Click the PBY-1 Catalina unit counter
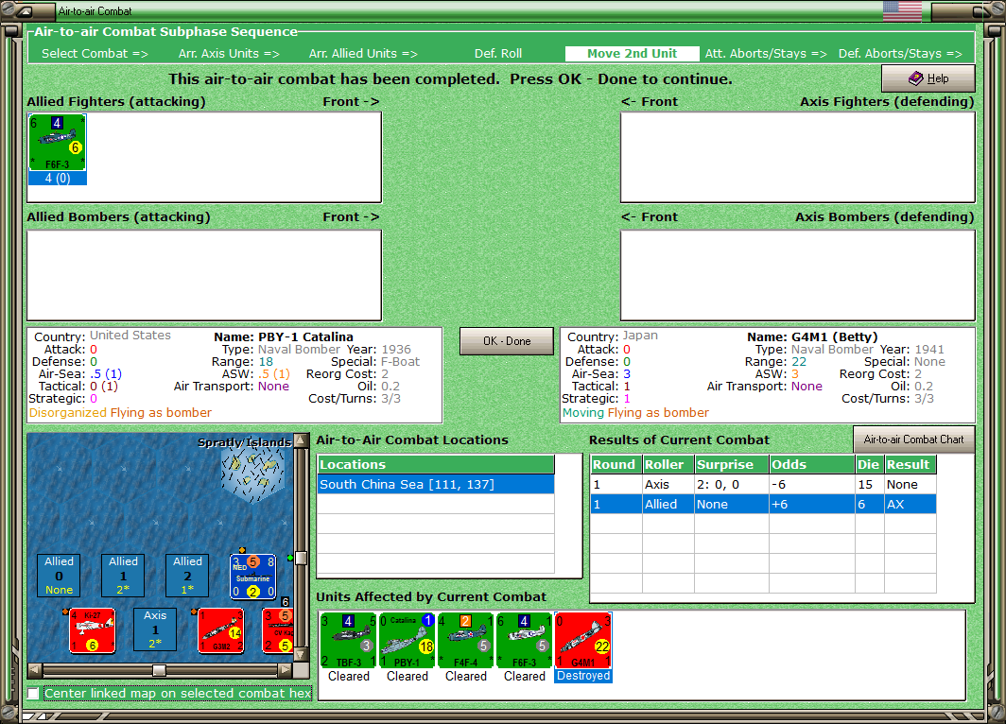Screen dimensions: 1006x724 [x=407, y=640]
